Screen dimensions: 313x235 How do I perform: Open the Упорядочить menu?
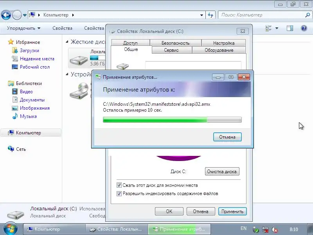(x=23, y=28)
